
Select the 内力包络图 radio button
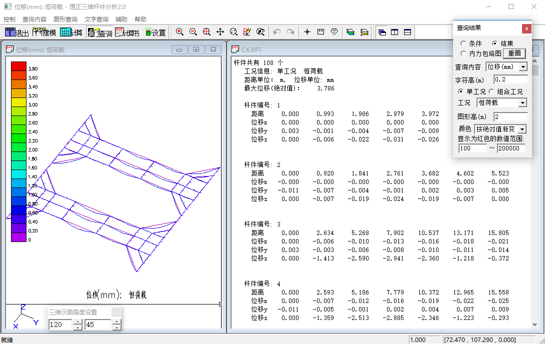pyautogui.click(x=463, y=53)
